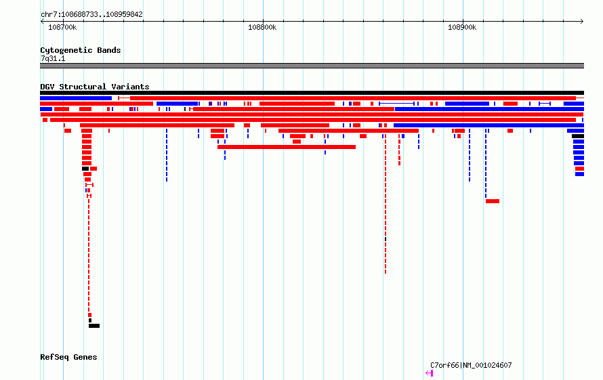Screen dimensions: 603x380
Task: Select the long red variant bar spanning around 108800k, alone in its row
Action: pyautogui.click(x=287, y=147)
